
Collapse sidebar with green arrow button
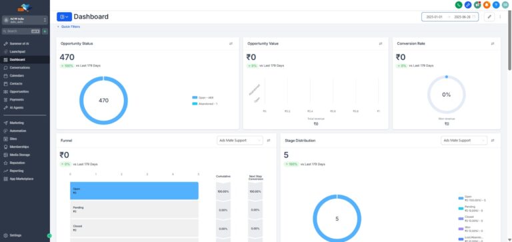point(49,235)
